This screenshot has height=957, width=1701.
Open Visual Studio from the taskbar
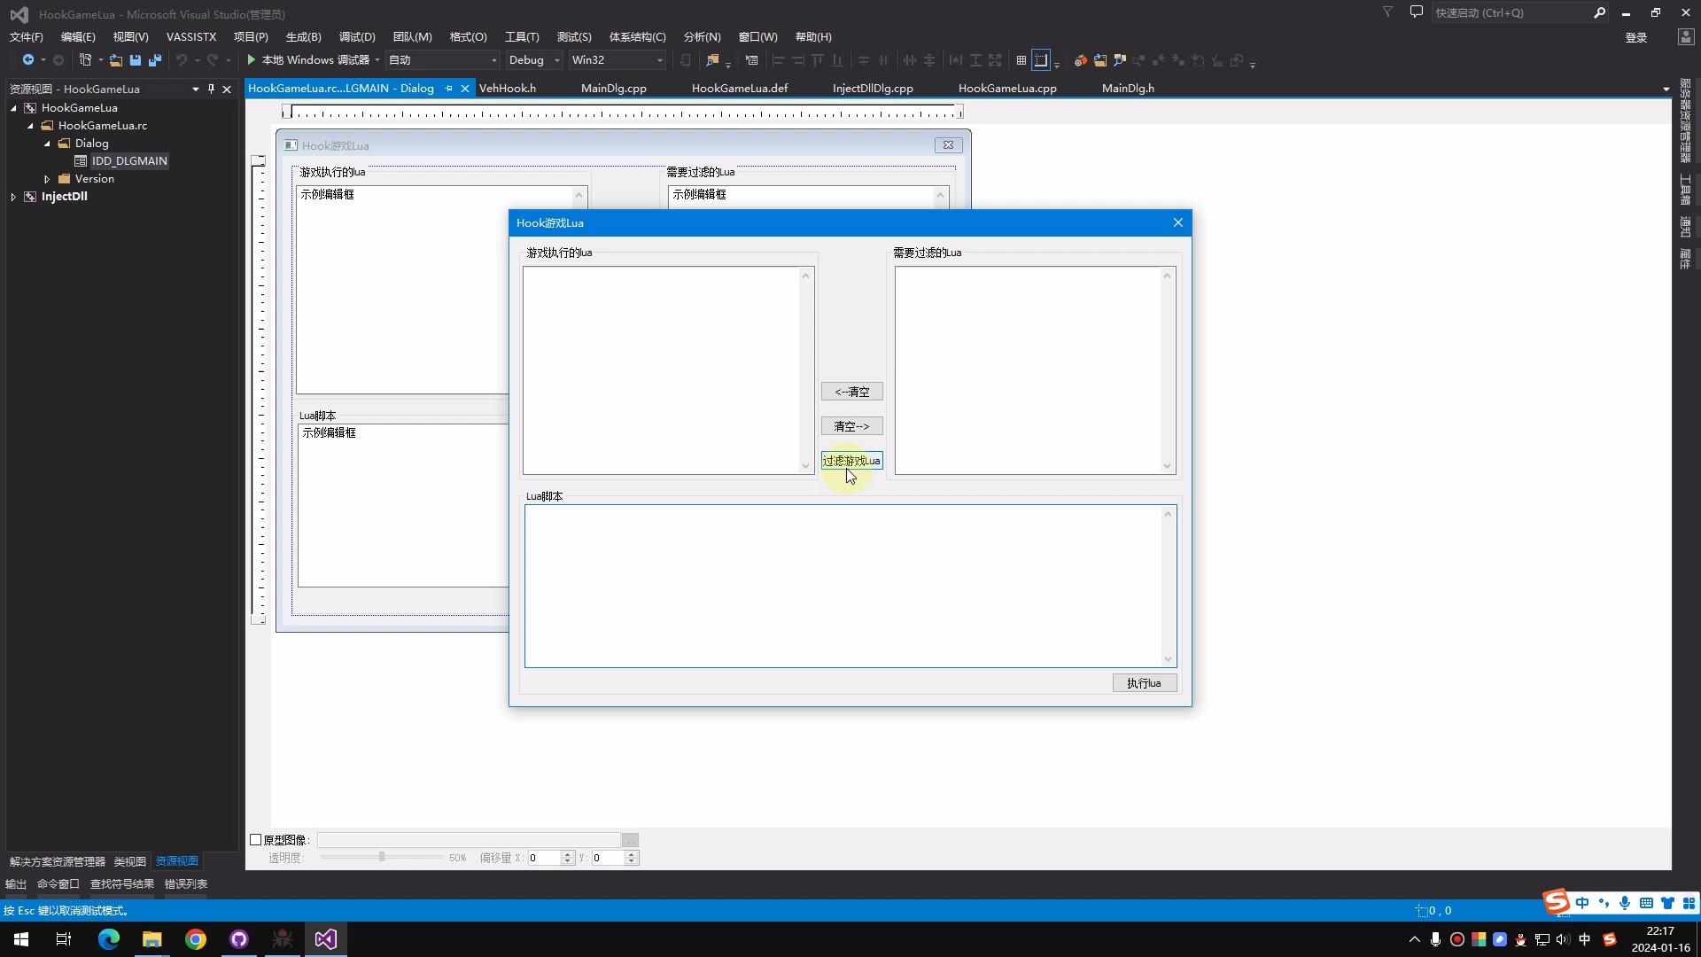point(325,939)
